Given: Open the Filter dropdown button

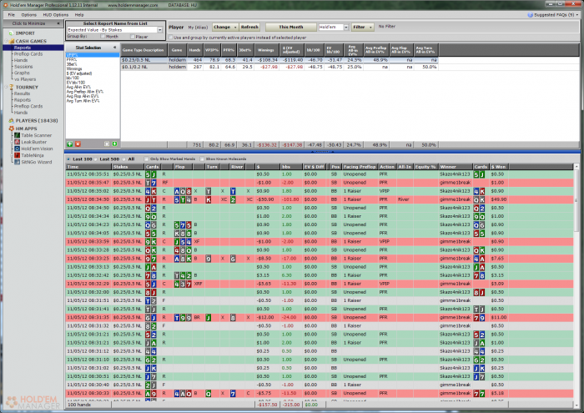Looking at the screenshot, I should pyautogui.click(x=362, y=28).
